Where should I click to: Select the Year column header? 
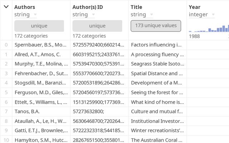pos(195,7)
